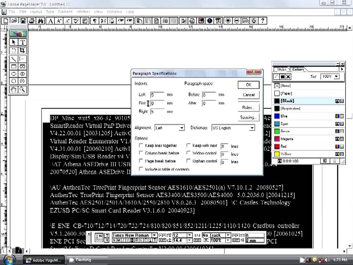Click the Windows Start orb
The image size is (353, 265).
[10, 260]
